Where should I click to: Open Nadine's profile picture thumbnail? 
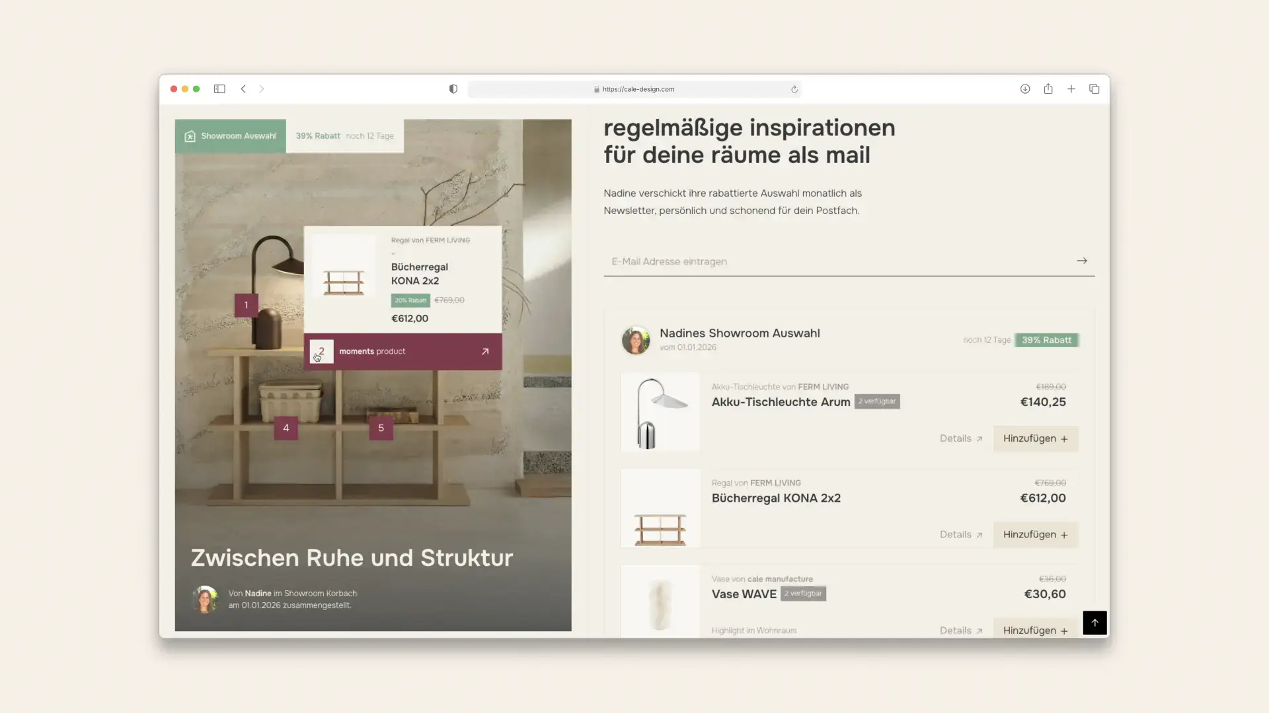pos(636,340)
